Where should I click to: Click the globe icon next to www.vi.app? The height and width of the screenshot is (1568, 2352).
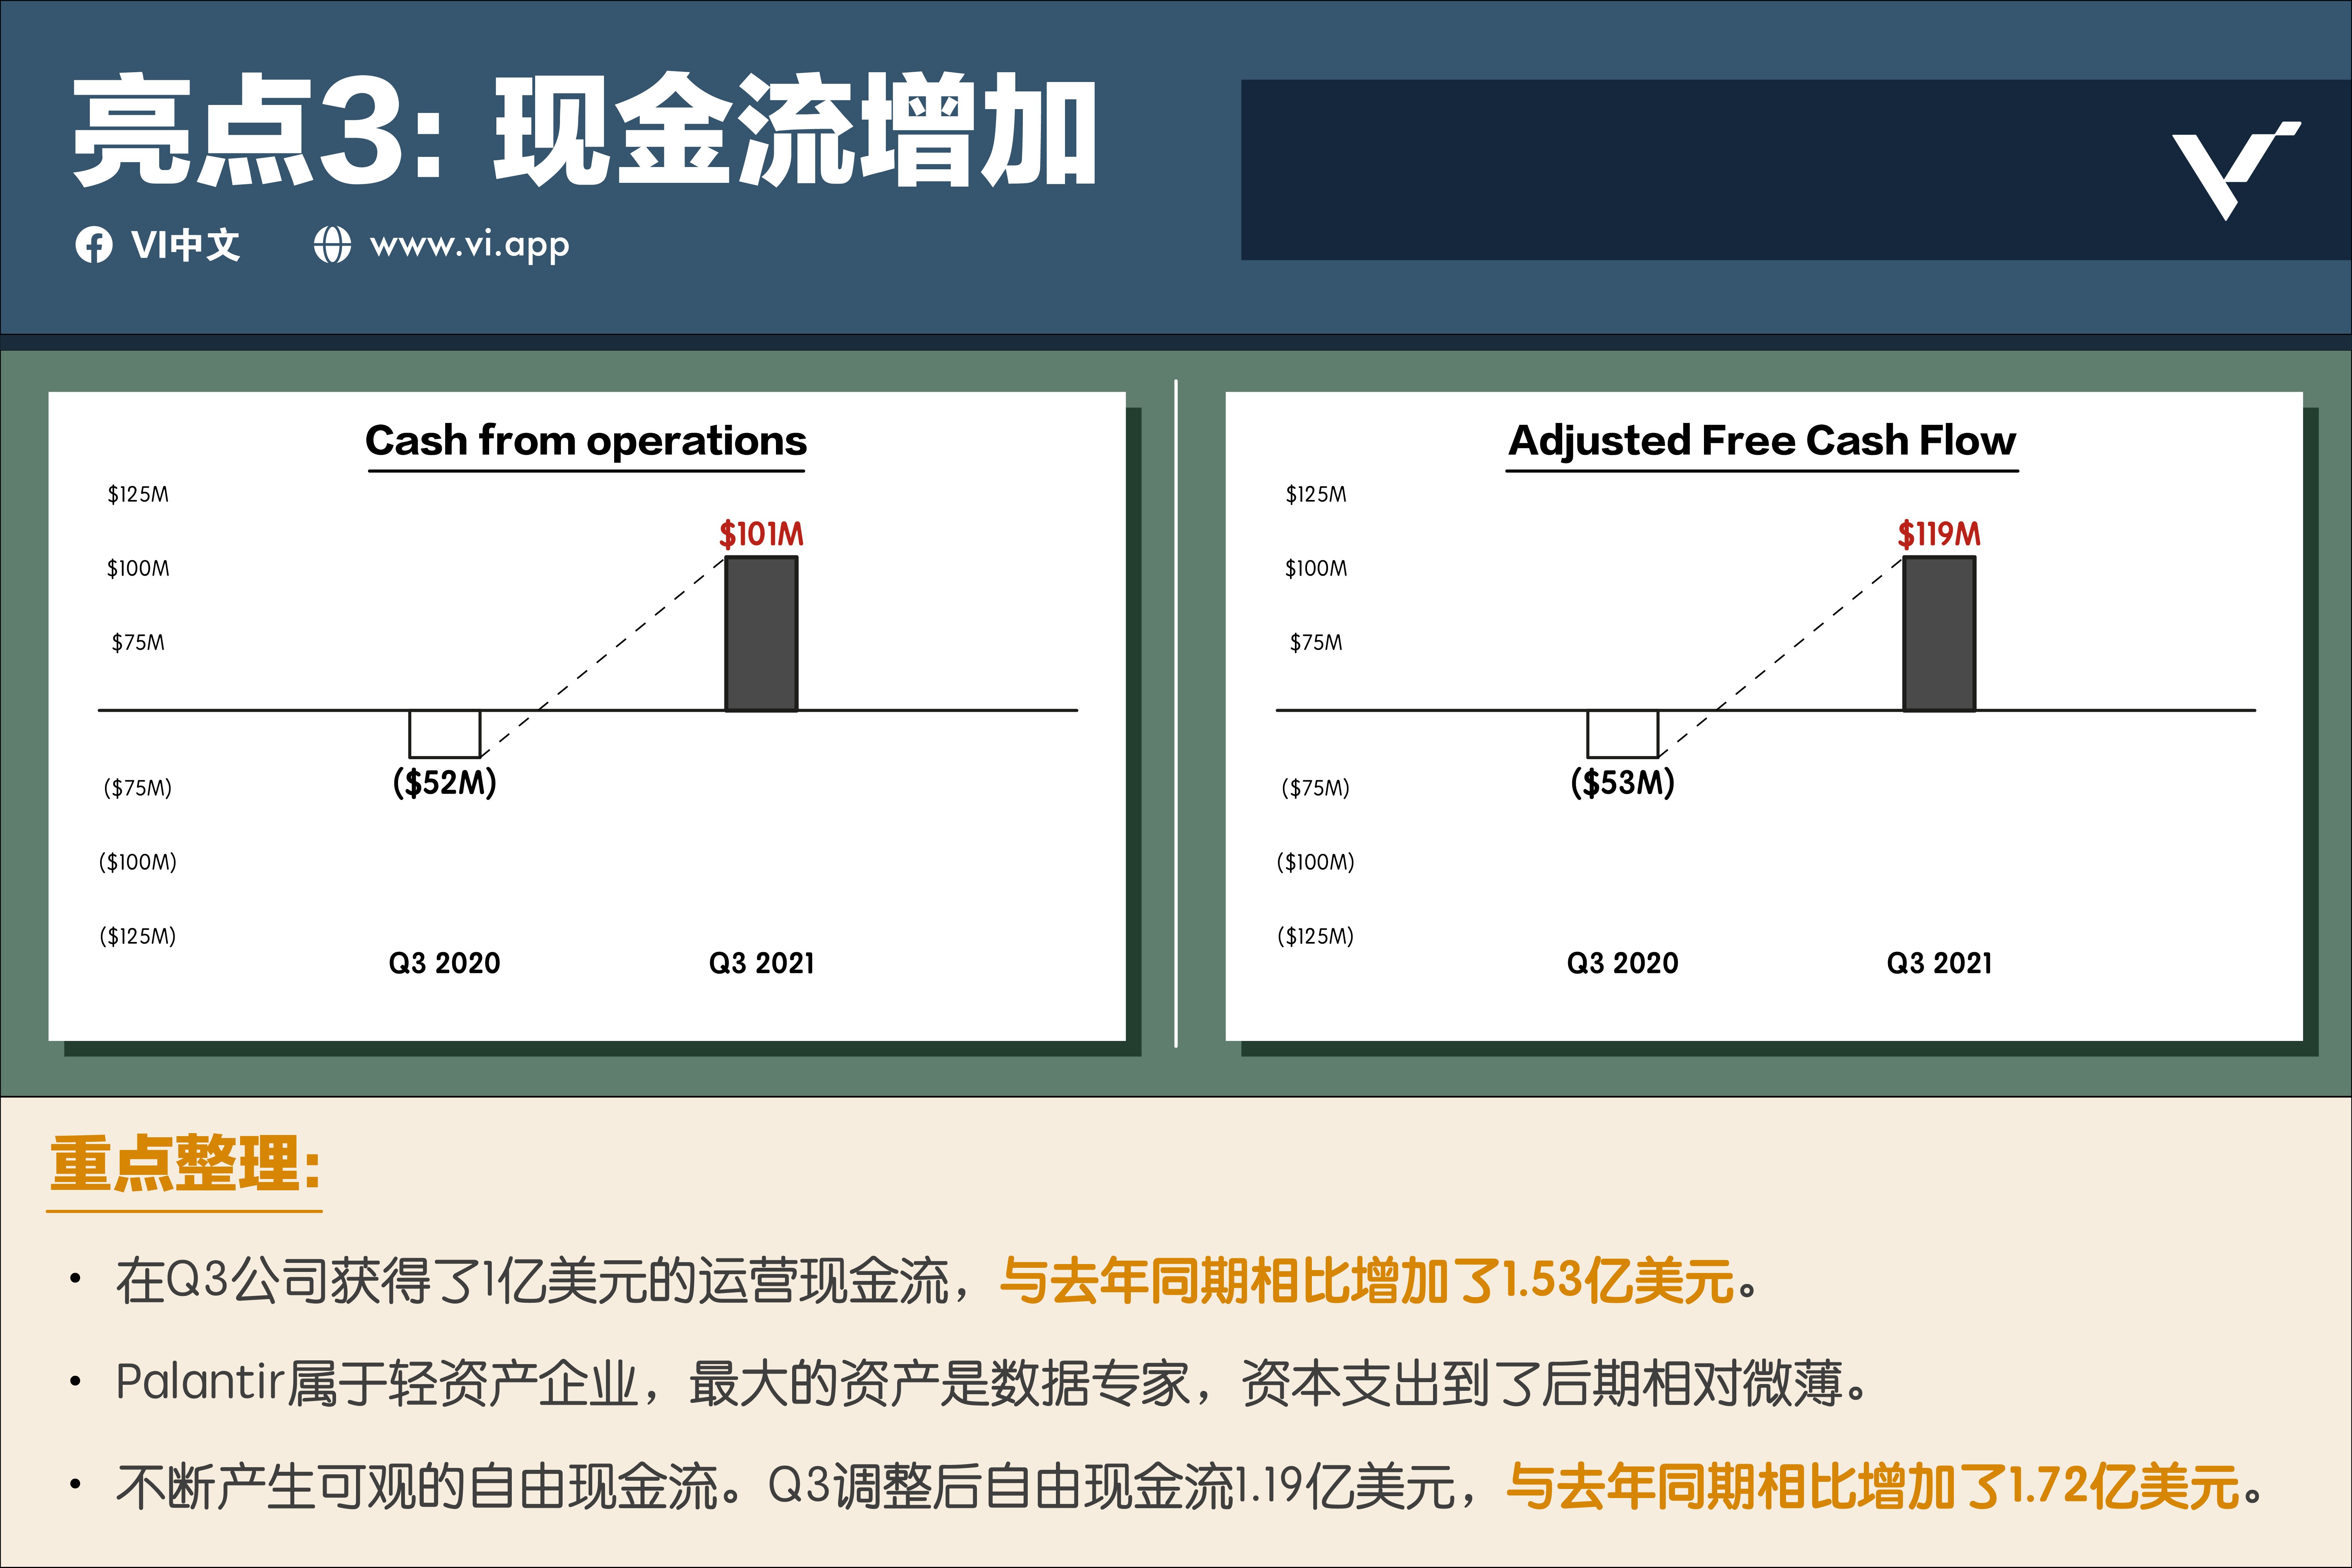(x=332, y=245)
